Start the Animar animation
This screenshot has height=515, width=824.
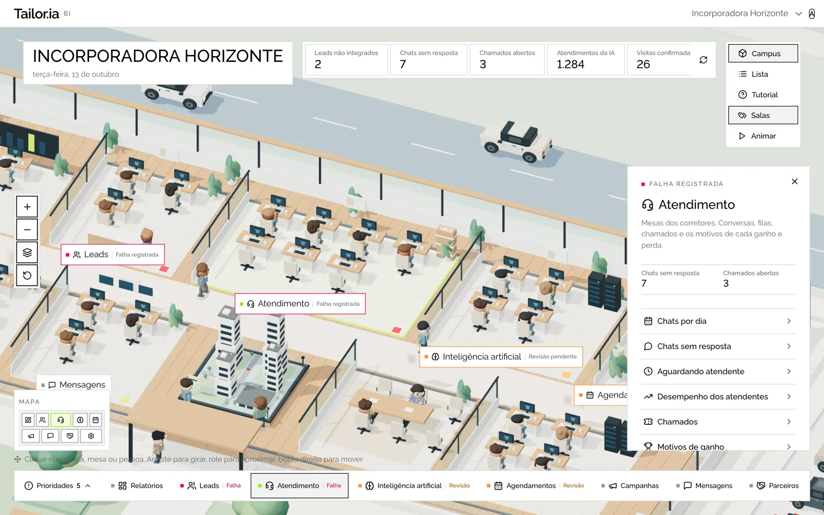click(763, 136)
